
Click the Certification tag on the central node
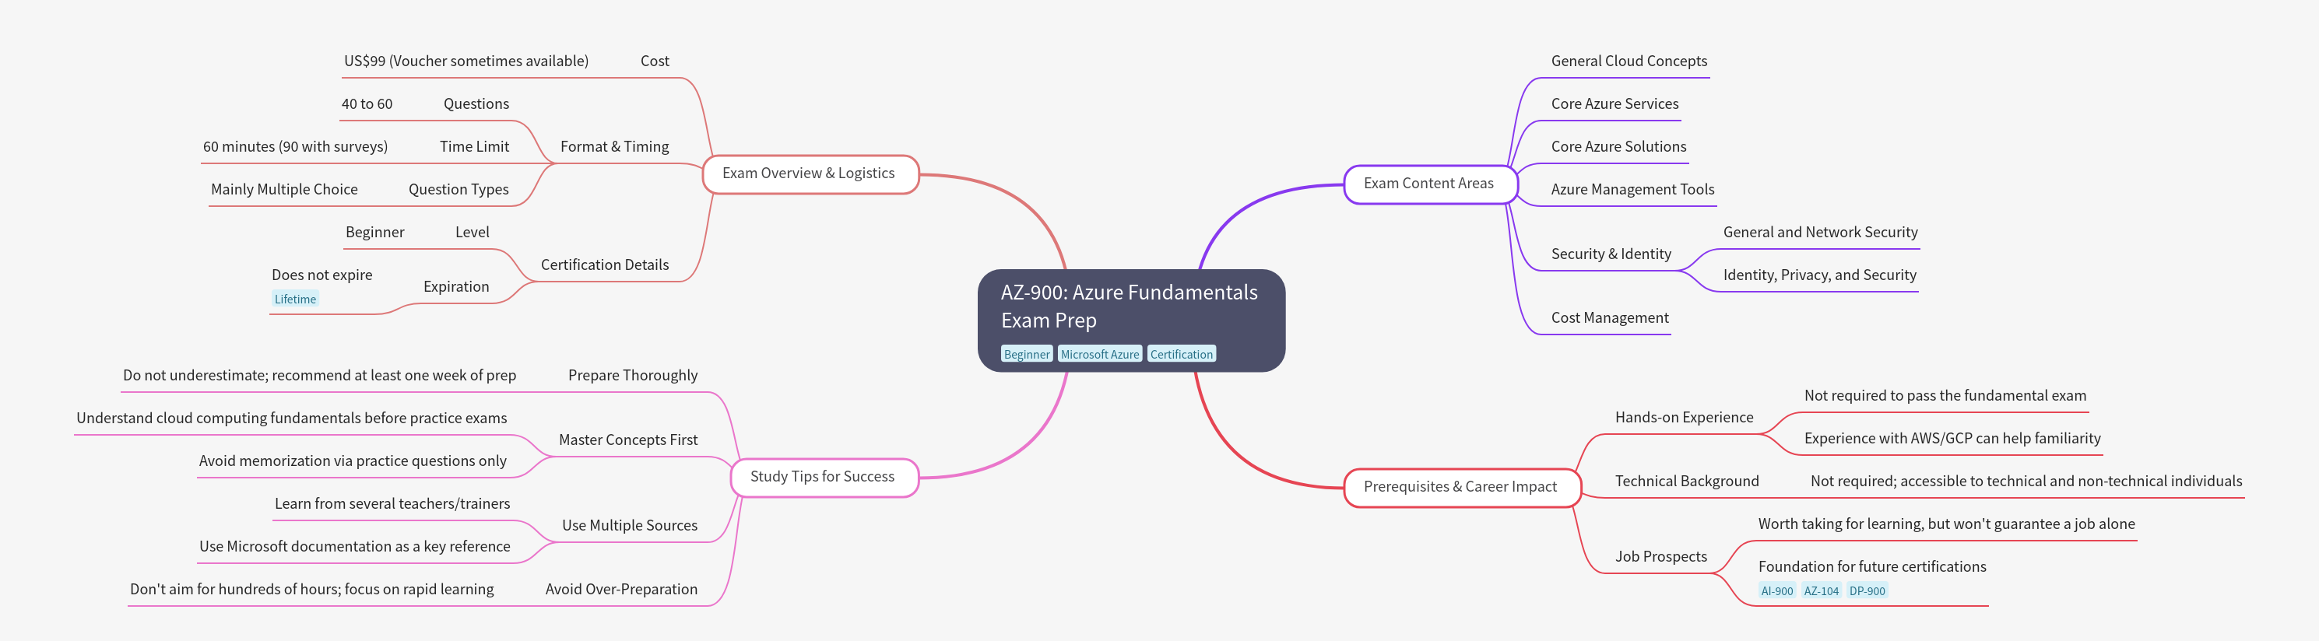pyautogui.click(x=1181, y=354)
